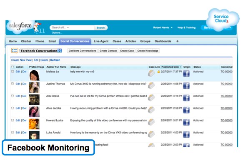The height and width of the screenshot is (163, 241).
Task: Open Alex Drake's profile image
Action: pos(34,100)
